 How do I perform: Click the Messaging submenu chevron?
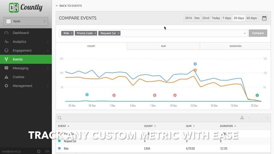click(x=48, y=68)
